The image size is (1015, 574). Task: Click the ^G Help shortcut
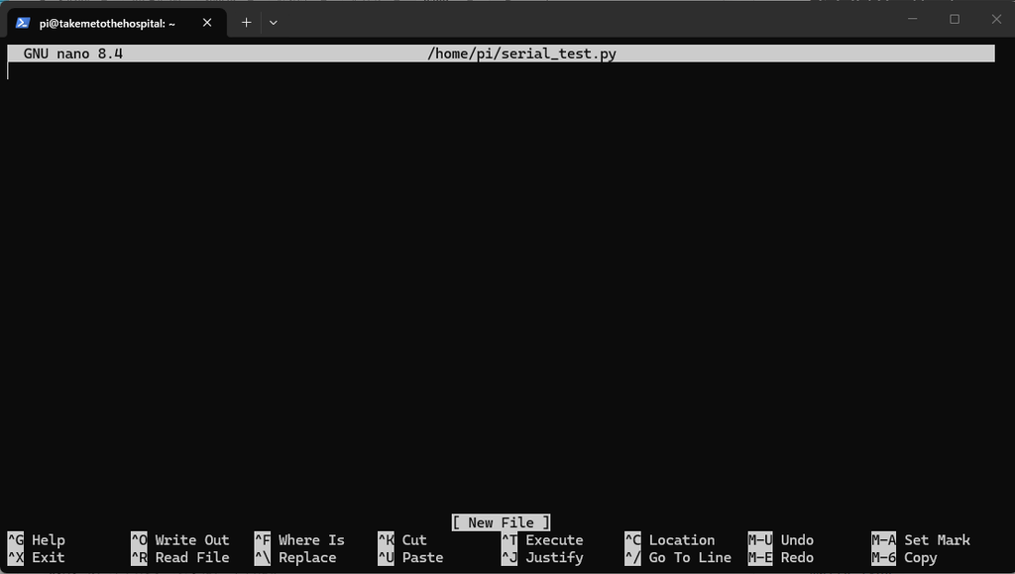pos(37,539)
